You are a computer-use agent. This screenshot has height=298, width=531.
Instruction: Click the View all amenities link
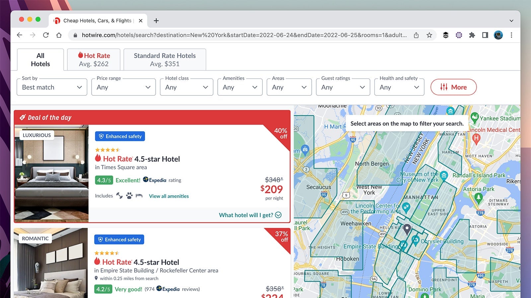[169, 196]
